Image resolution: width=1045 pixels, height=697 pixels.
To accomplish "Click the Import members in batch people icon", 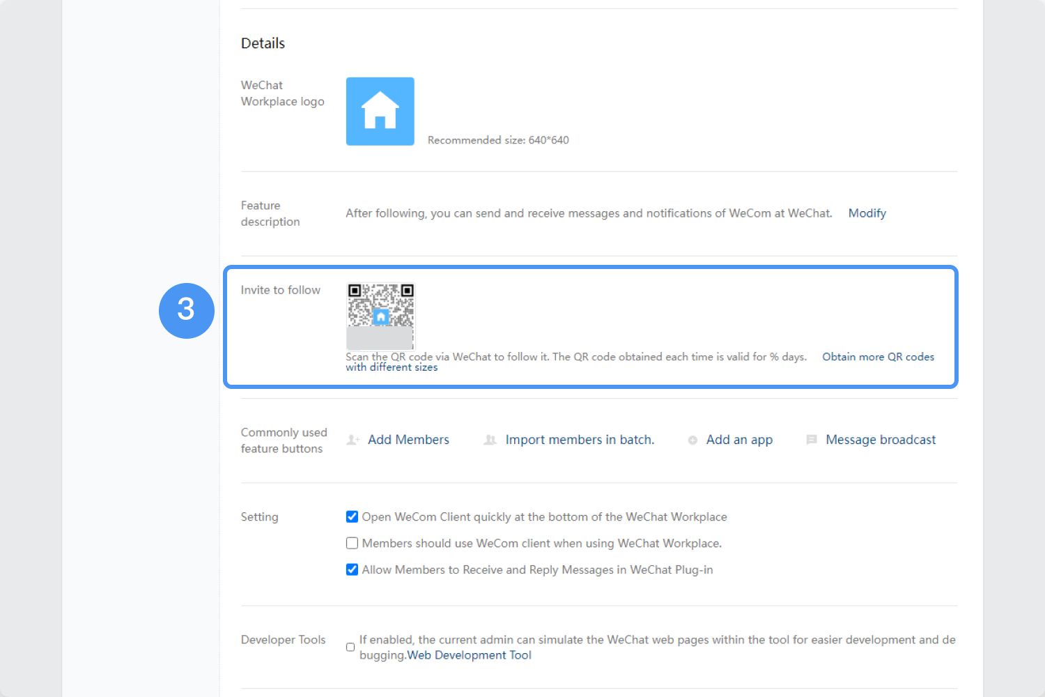I will (x=490, y=439).
